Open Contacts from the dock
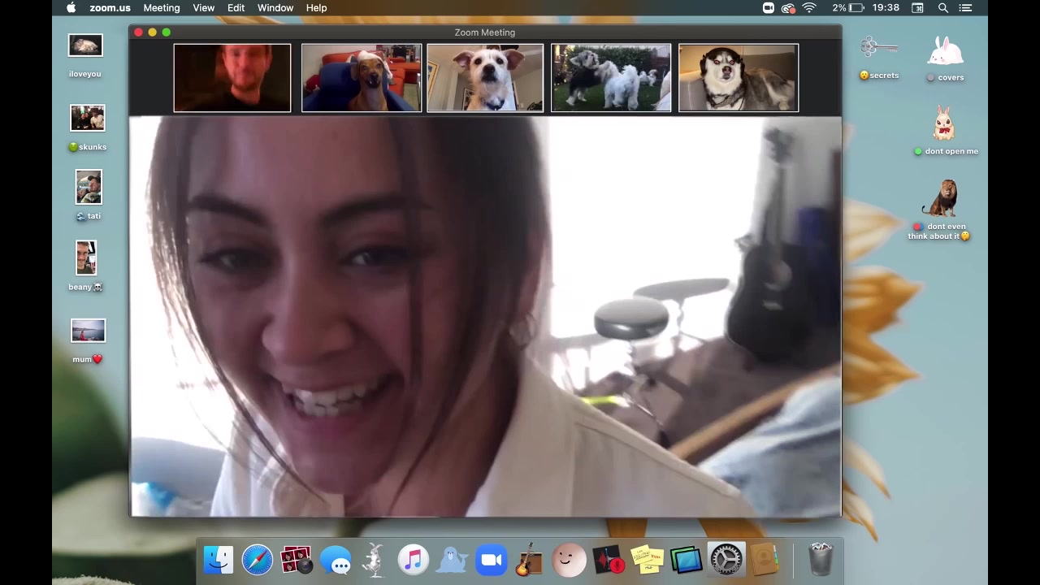The width and height of the screenshot is (1040, 585). [x=765, y=560]
